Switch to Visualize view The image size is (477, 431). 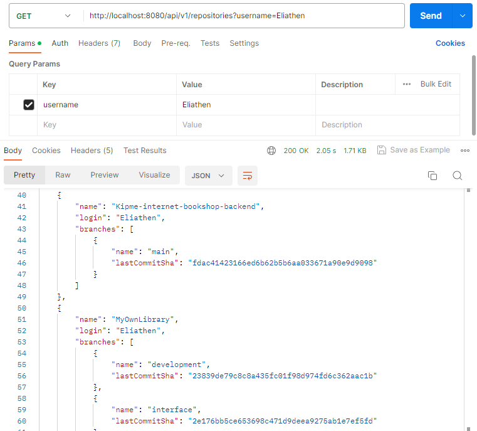154,175
